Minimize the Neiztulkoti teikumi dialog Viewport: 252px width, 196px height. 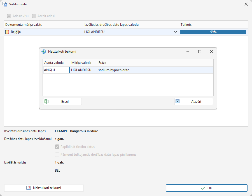point(188,52)
